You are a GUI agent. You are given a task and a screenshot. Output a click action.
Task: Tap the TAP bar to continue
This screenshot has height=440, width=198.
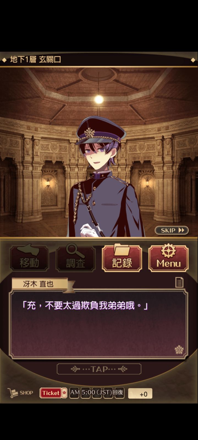point(99,369)
